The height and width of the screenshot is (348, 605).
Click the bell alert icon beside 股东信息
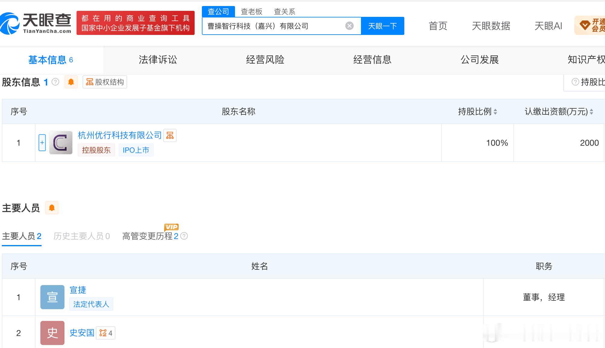[71, 82]
